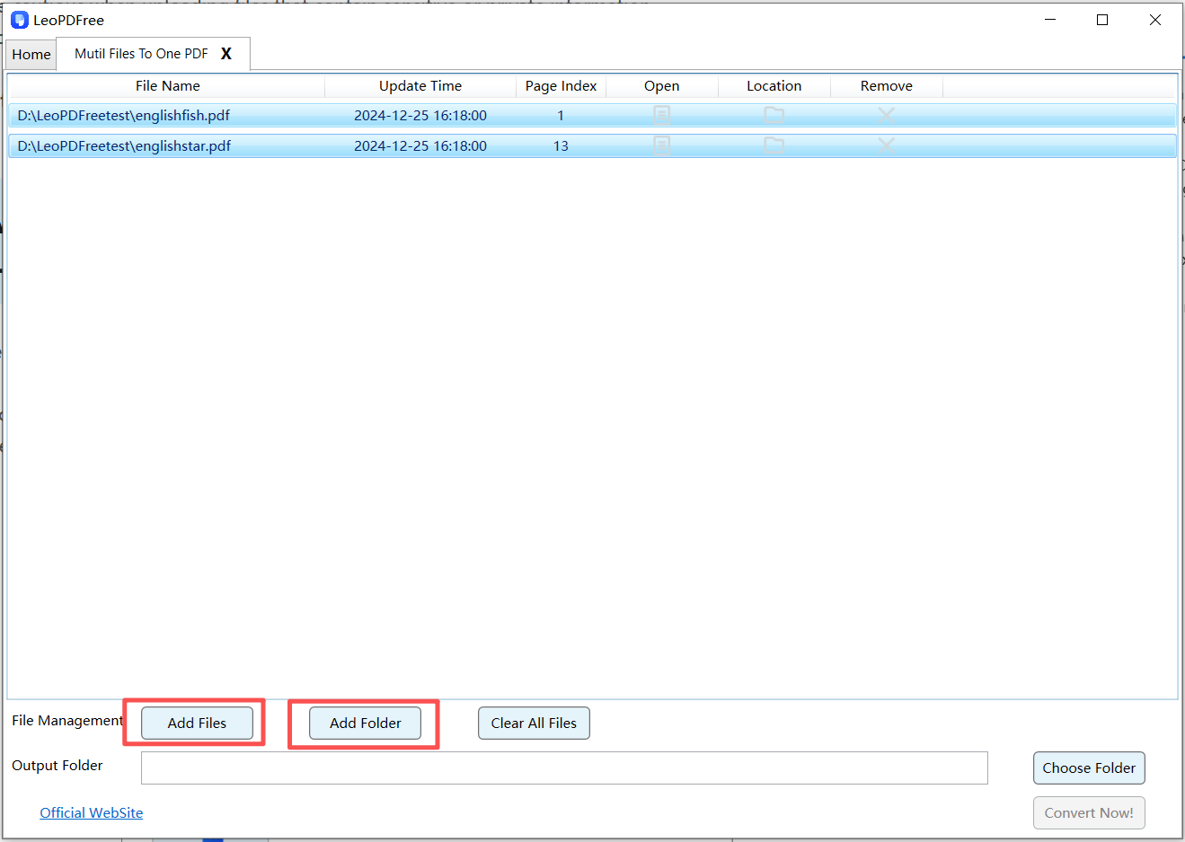Start conversion with Convert Now
This screenshot has width=1185, height=842.
pyautogui.click(x=1089, y=812)
